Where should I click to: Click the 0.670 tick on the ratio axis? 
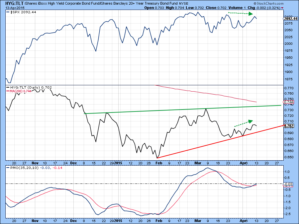pyautogui.click(x=289, y=145)
